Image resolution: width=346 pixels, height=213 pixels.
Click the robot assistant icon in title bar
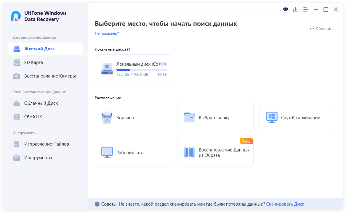(285, 9)
